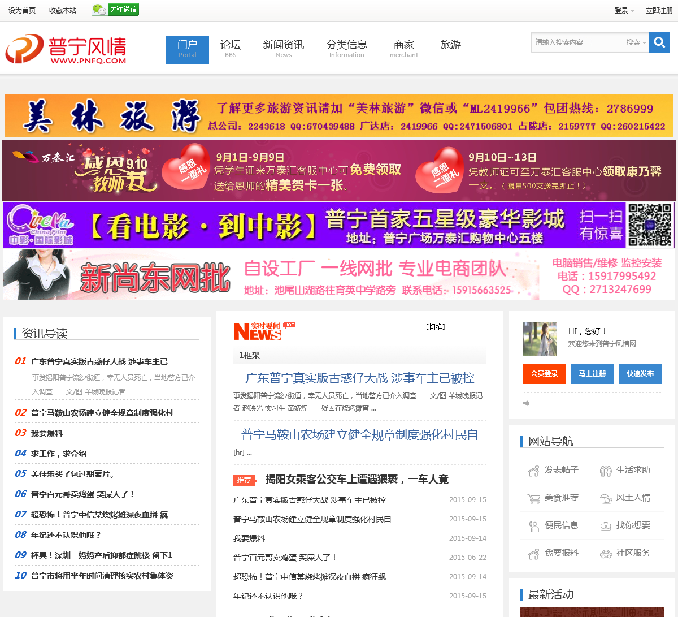Open the 分类信息 Information tab
678x617 pixels.
[x=347, y=49]
